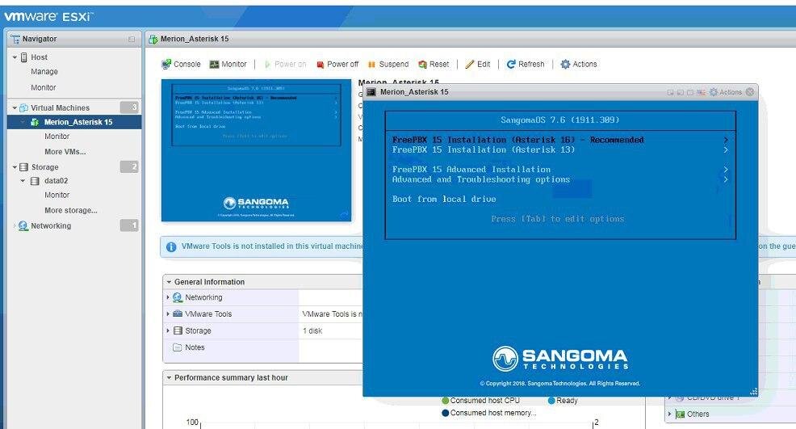Select FreePBX 15 Installation (Asterisk 16) option

pyautogui.click(x=517, y=140)
